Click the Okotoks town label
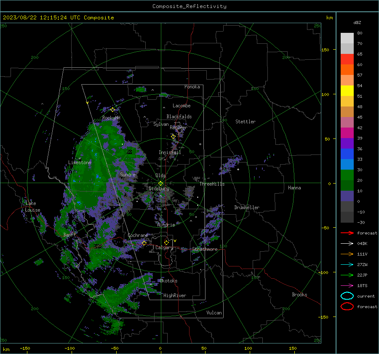 point(168,281)
